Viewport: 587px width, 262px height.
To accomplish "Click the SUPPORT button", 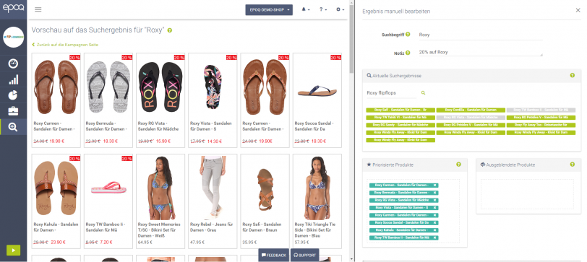I will click(x=305, y=256).
